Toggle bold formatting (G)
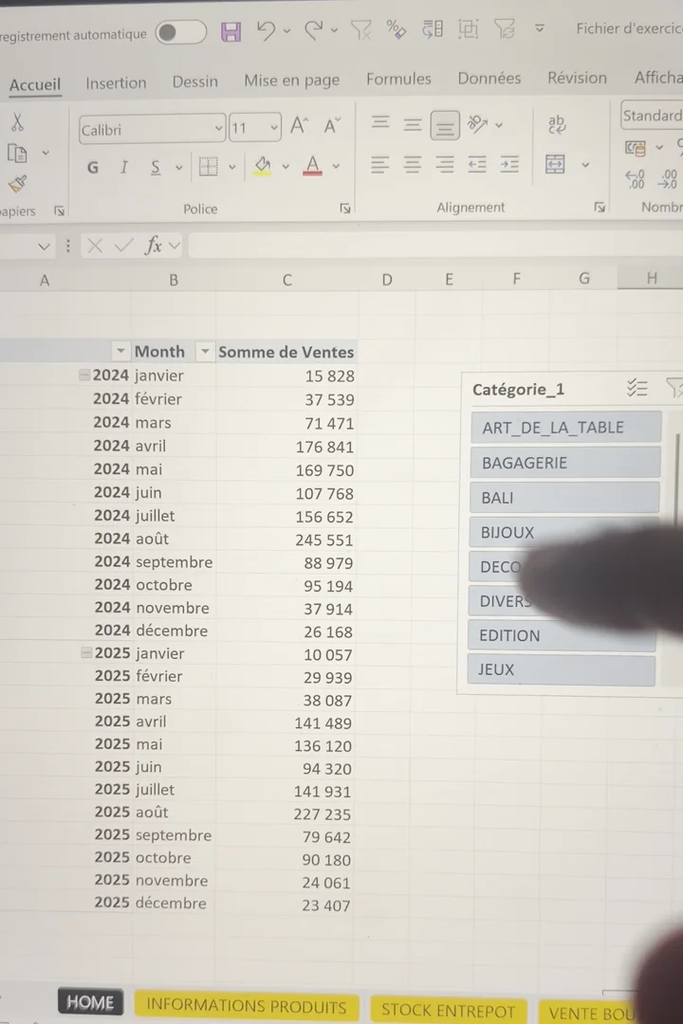Viewport: 683px width, 1024px height. click(x=93, y=168)
